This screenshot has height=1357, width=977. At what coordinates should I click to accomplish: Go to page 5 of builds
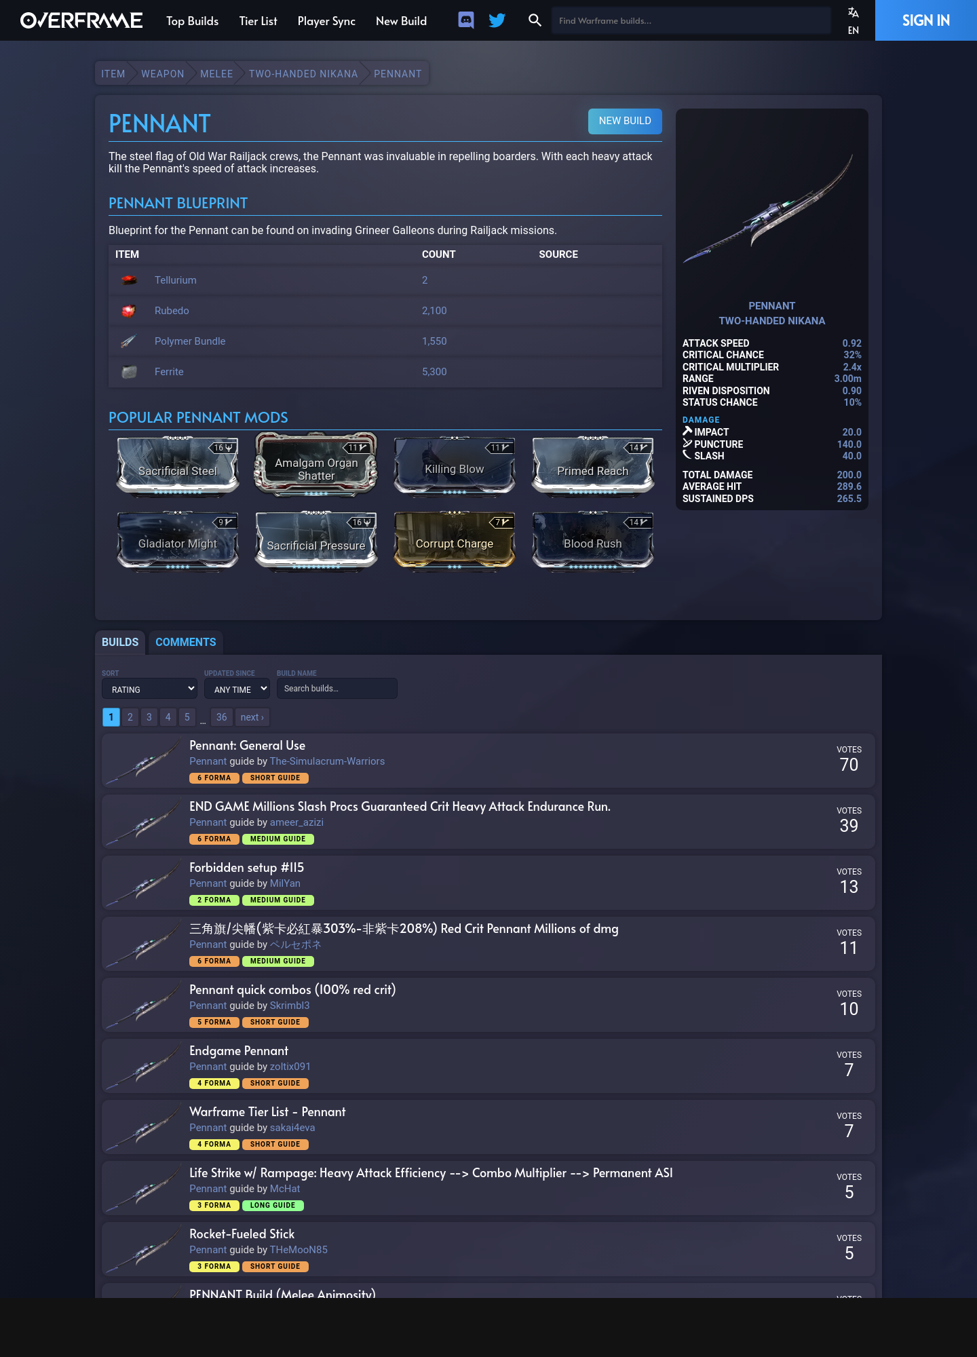tap(187, 717)
